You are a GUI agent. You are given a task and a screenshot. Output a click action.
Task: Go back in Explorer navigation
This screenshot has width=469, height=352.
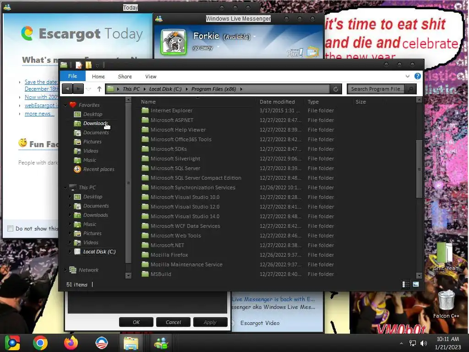[67, 88]
